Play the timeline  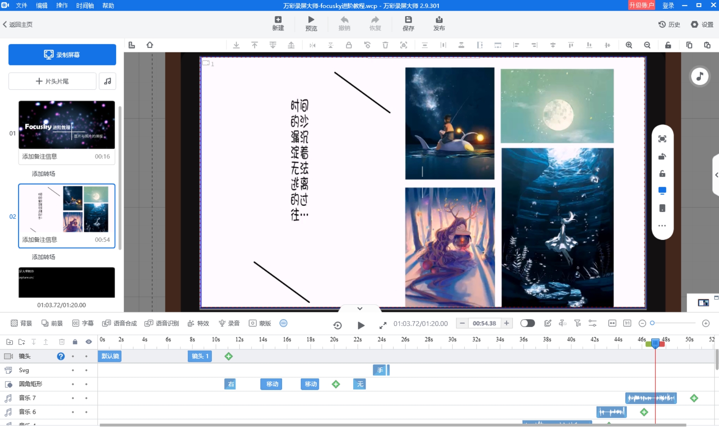coord(361,325)
